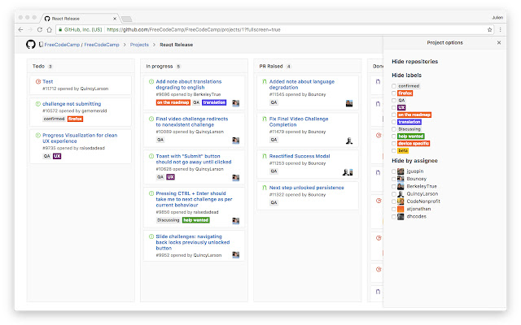521x325 pixels.
Task: Open the browser home icon
Action: pyautogui.click(x=49, y=29)
